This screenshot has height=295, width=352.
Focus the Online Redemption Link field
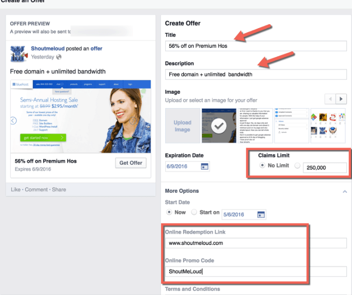236,243
